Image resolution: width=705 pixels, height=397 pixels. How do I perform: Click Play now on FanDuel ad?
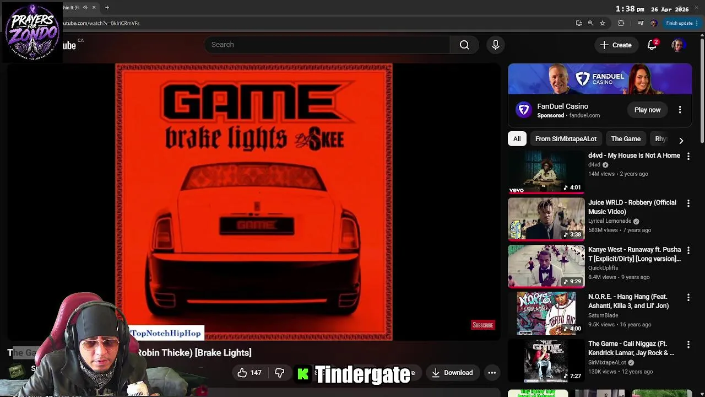(647, 110)
